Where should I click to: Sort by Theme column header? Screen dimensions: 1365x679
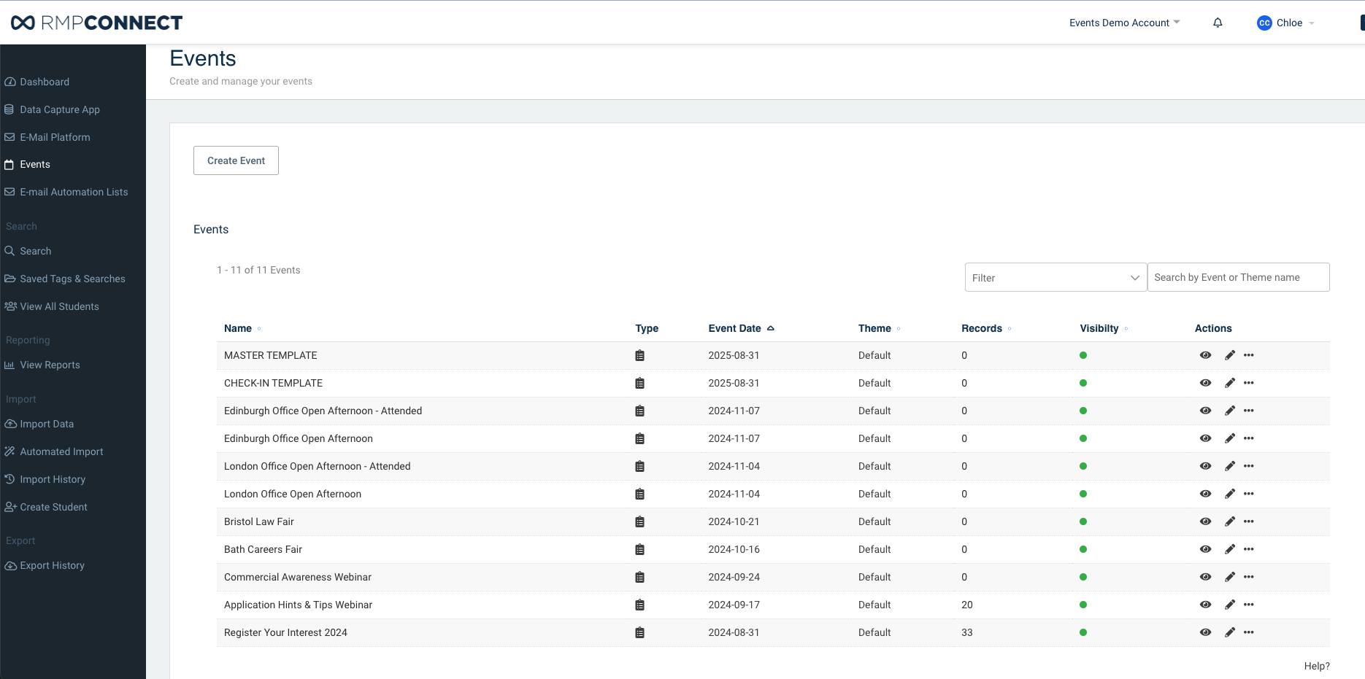(x=879, y=328)
